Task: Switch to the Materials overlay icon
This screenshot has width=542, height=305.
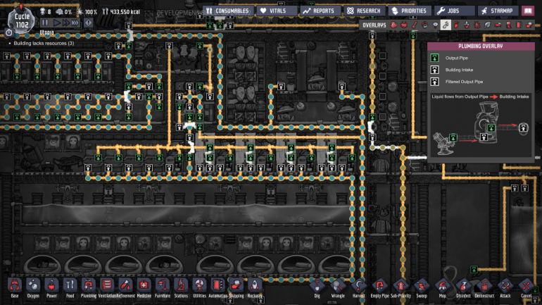Action: pos(424,25)
